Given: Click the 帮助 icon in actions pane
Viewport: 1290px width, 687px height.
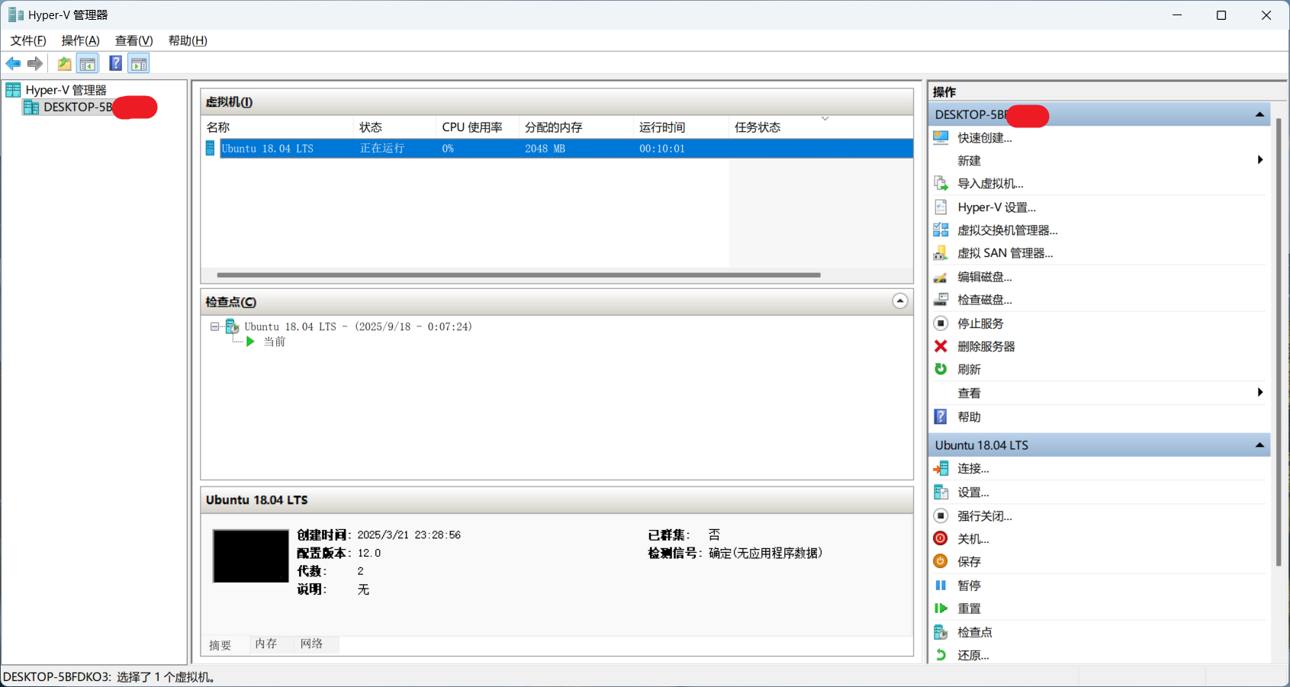Looking at the screenshot, I should pos(941,416).
